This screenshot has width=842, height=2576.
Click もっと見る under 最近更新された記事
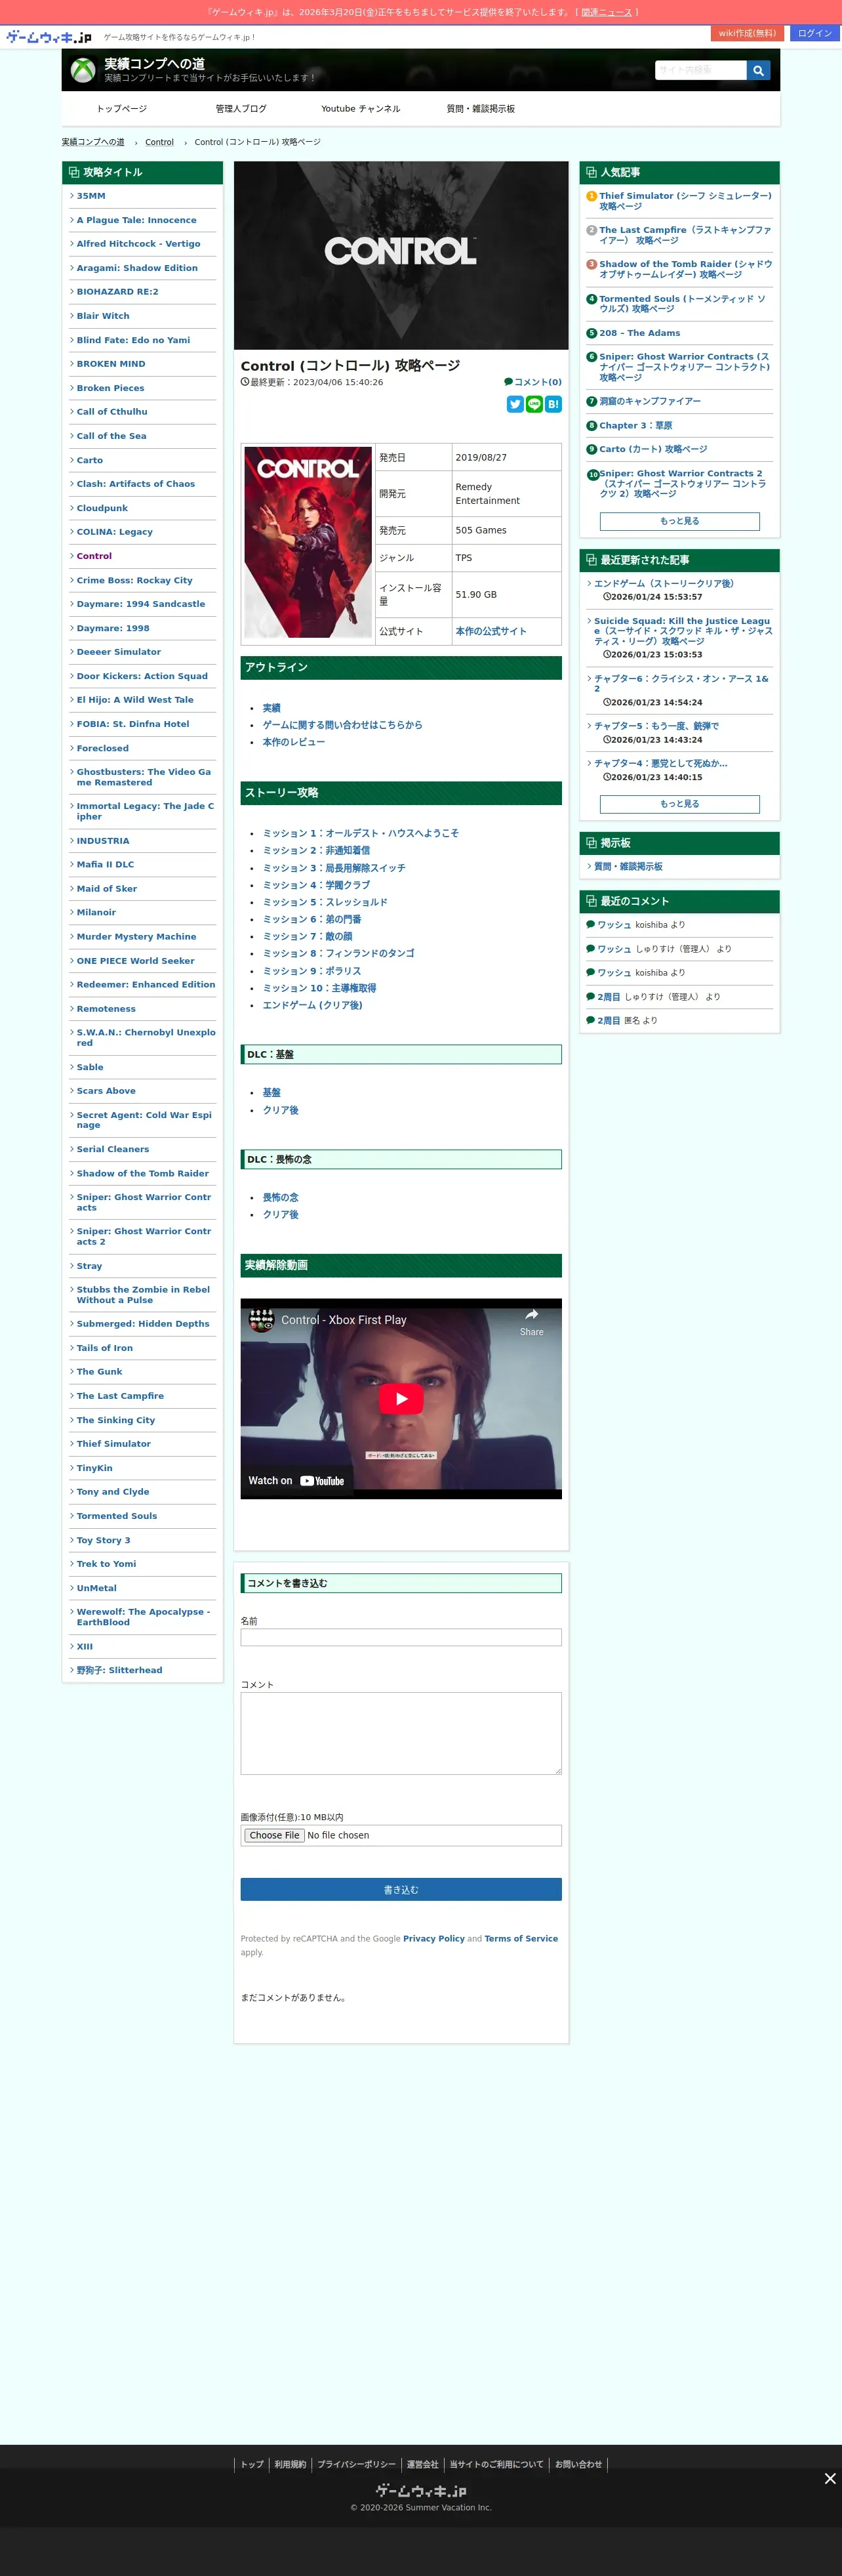(x=680, y=804)
